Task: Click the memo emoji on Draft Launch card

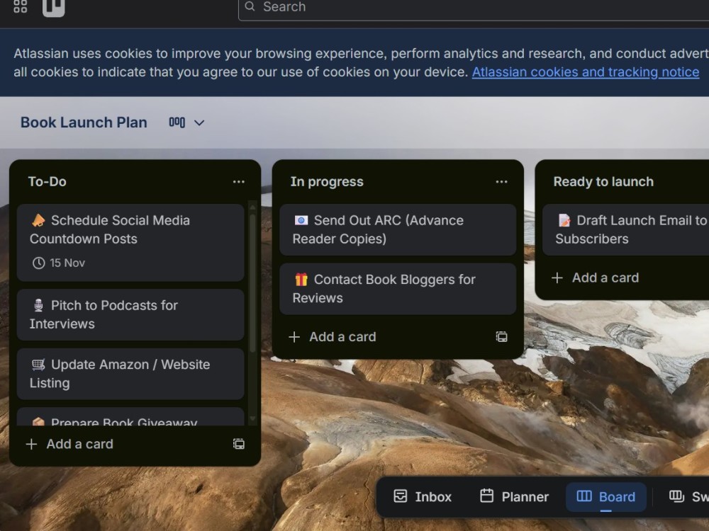Action: (564, 220)
